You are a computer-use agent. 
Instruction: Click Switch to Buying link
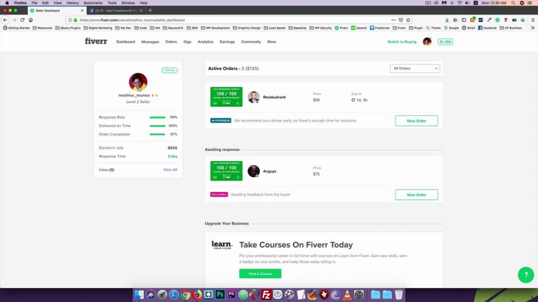[x=402, y=42]
